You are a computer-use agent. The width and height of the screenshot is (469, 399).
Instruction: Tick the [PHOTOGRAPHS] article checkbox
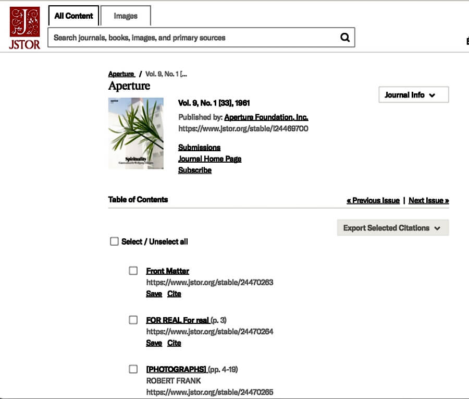click(x=133, y=369)
